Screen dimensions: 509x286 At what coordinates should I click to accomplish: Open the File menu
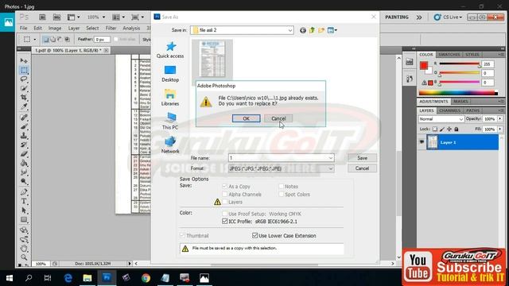point(23,29)
